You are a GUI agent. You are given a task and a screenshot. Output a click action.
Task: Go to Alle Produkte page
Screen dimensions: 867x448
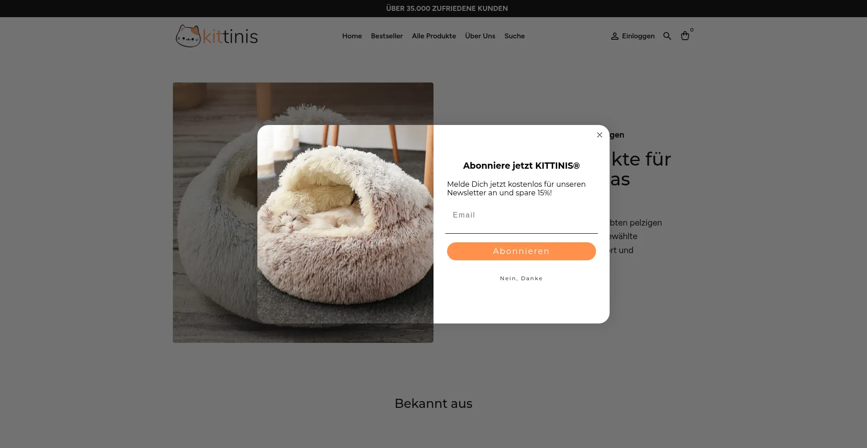[x=433, y=36]
